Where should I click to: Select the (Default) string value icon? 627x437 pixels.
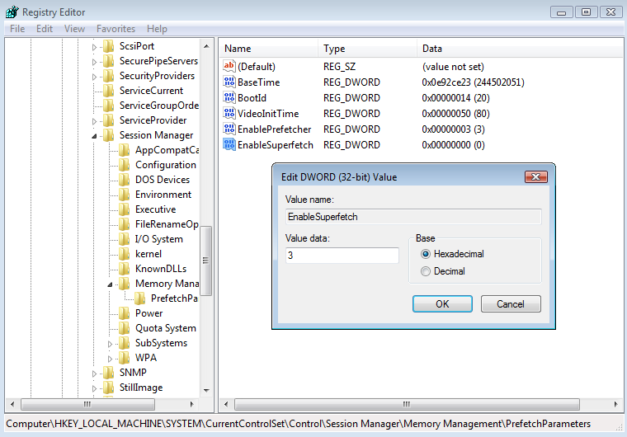pos(229,66)
